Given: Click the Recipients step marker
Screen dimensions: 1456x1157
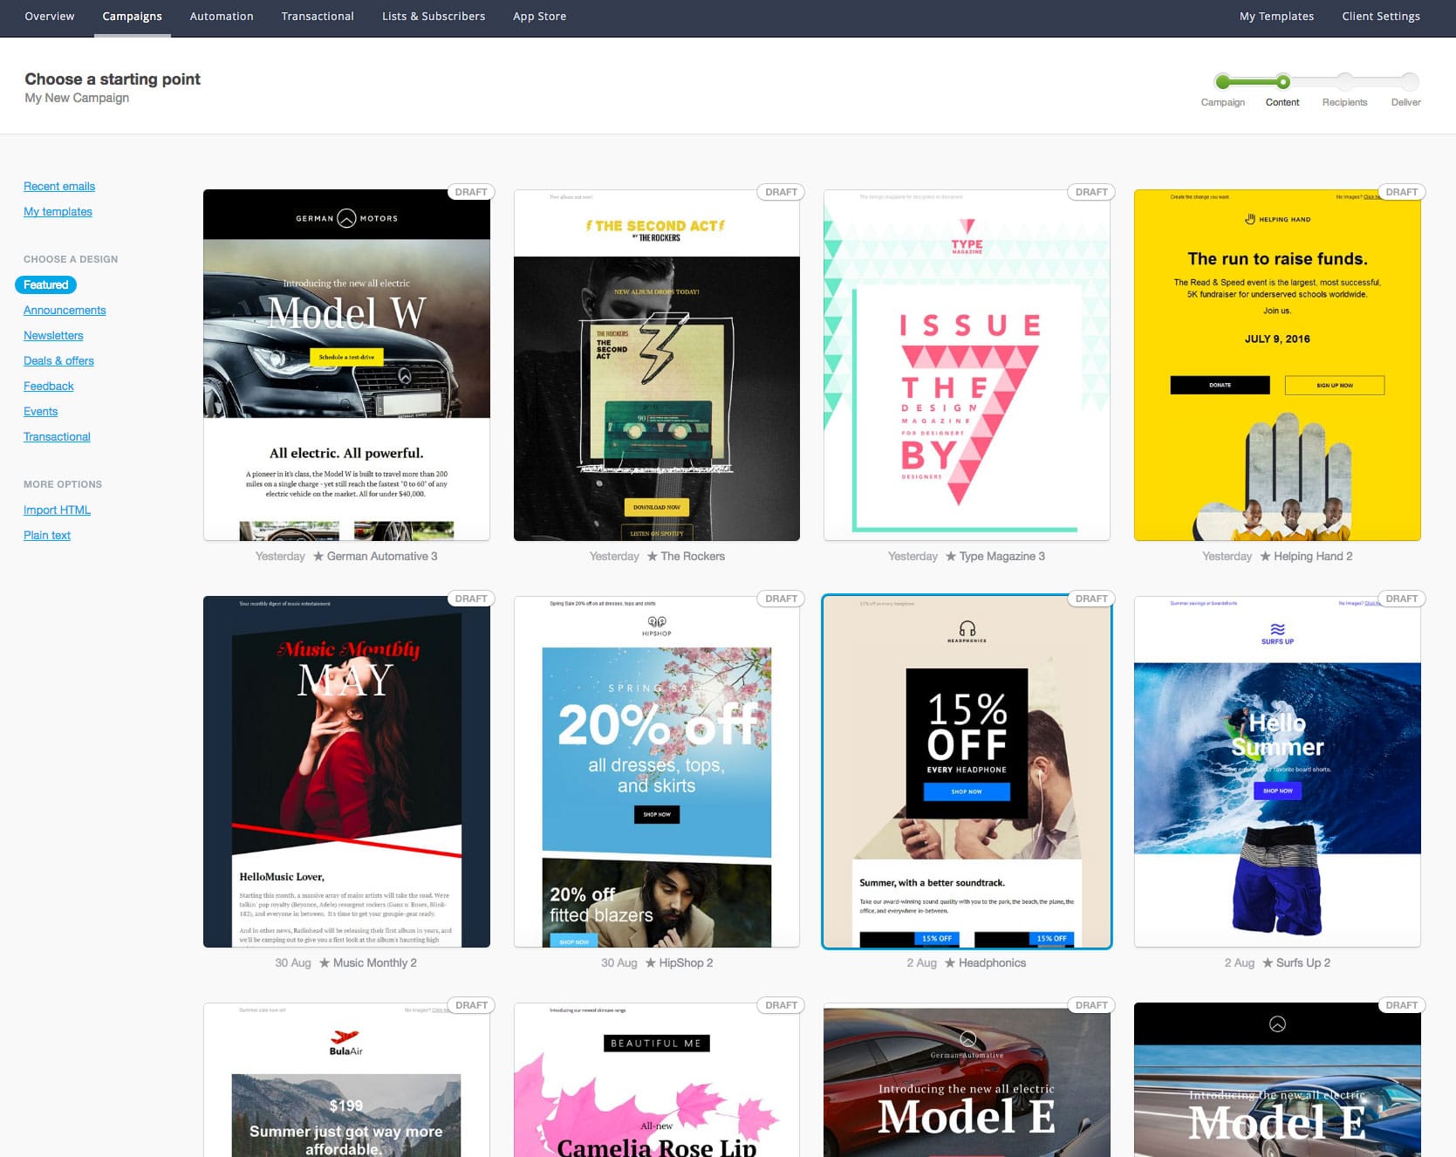Looking at the screenshot, I should tap(1344, 82).
